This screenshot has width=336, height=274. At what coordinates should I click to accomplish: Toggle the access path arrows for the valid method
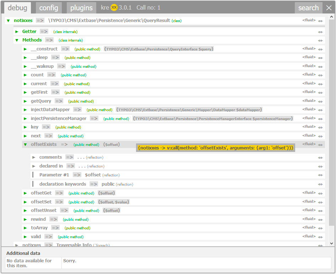click(320, 236)
